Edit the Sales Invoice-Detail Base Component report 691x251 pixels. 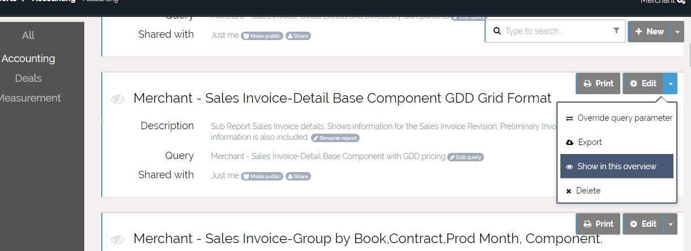point(643,83)
